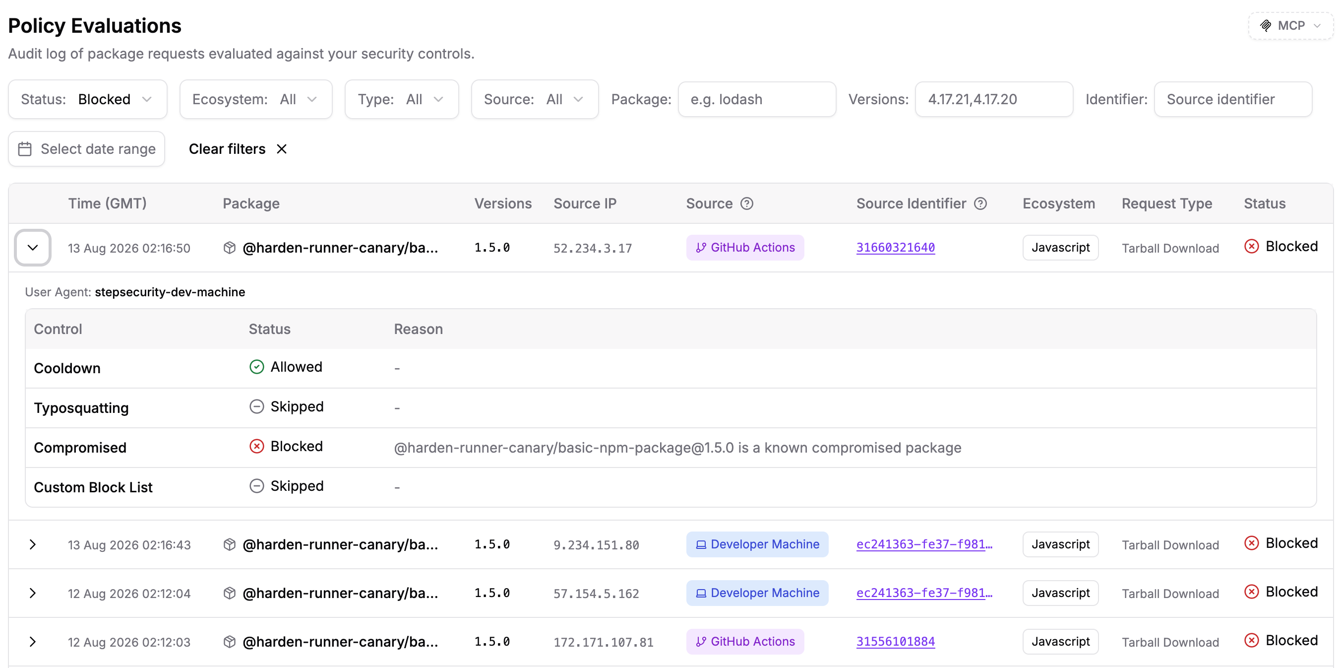Viewport: 1340px width, 668px height.
Task: Open source identifier link 31556101884
Action: pos(895,641)
